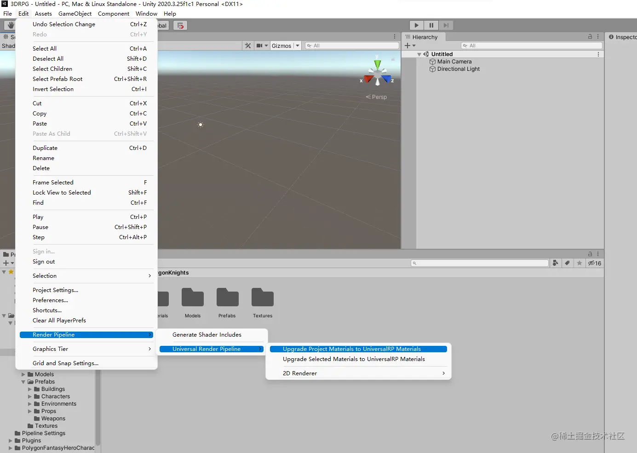
Task: Open the Gizmos dropdown arrow
Action: tap(298, 46)
